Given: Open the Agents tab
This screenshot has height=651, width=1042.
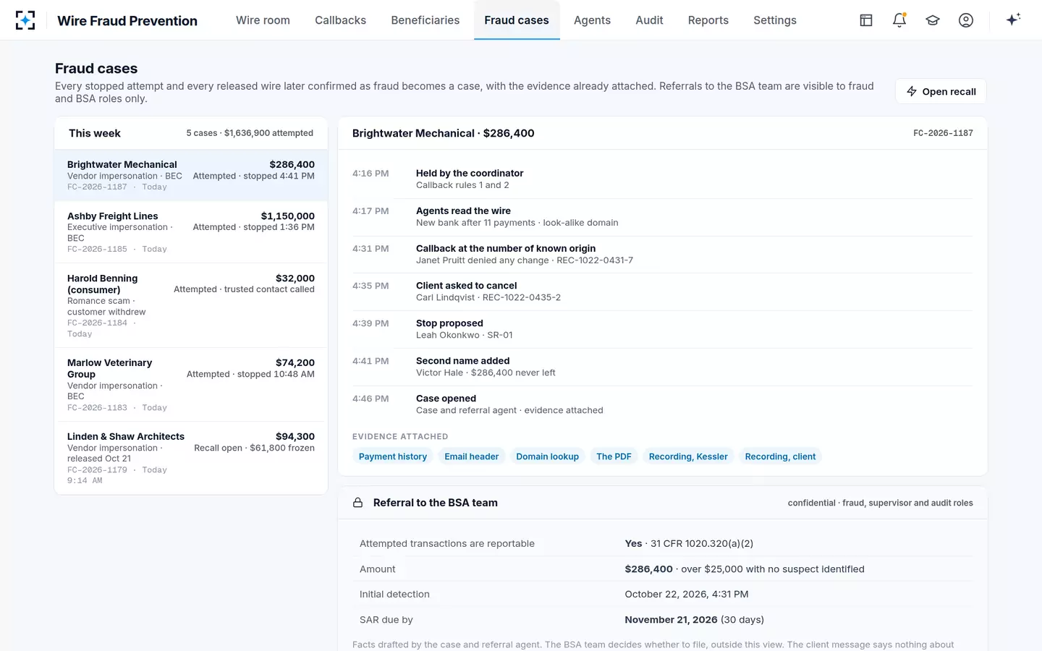Looking at the screenshot, I should 592,20.
